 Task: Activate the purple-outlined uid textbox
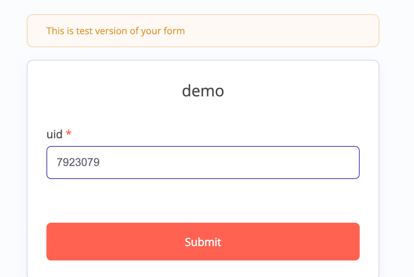coord(203,163)
